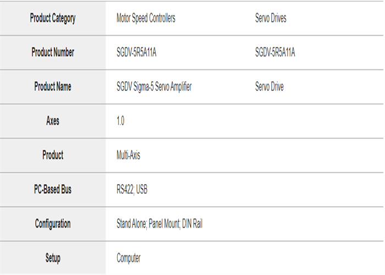This screenshot has width=385, height=275.
Task: Click the Product row label above PC-Based Bus
Action: [x=53, y=155]
